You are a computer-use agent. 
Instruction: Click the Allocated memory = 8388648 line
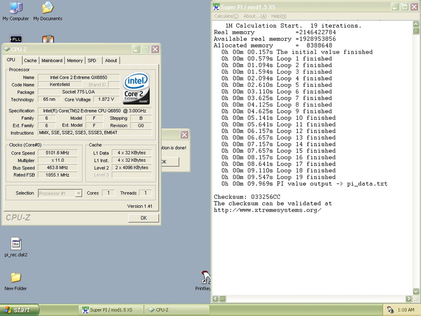click(273, 46)
